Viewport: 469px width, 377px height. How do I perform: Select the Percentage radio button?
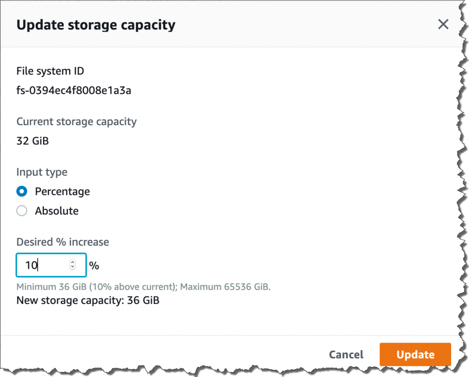pyautogui.click(x=22, y=191)
